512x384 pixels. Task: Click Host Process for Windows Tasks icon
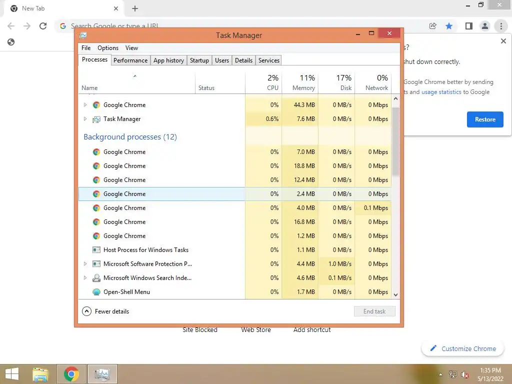click(96, 250)
